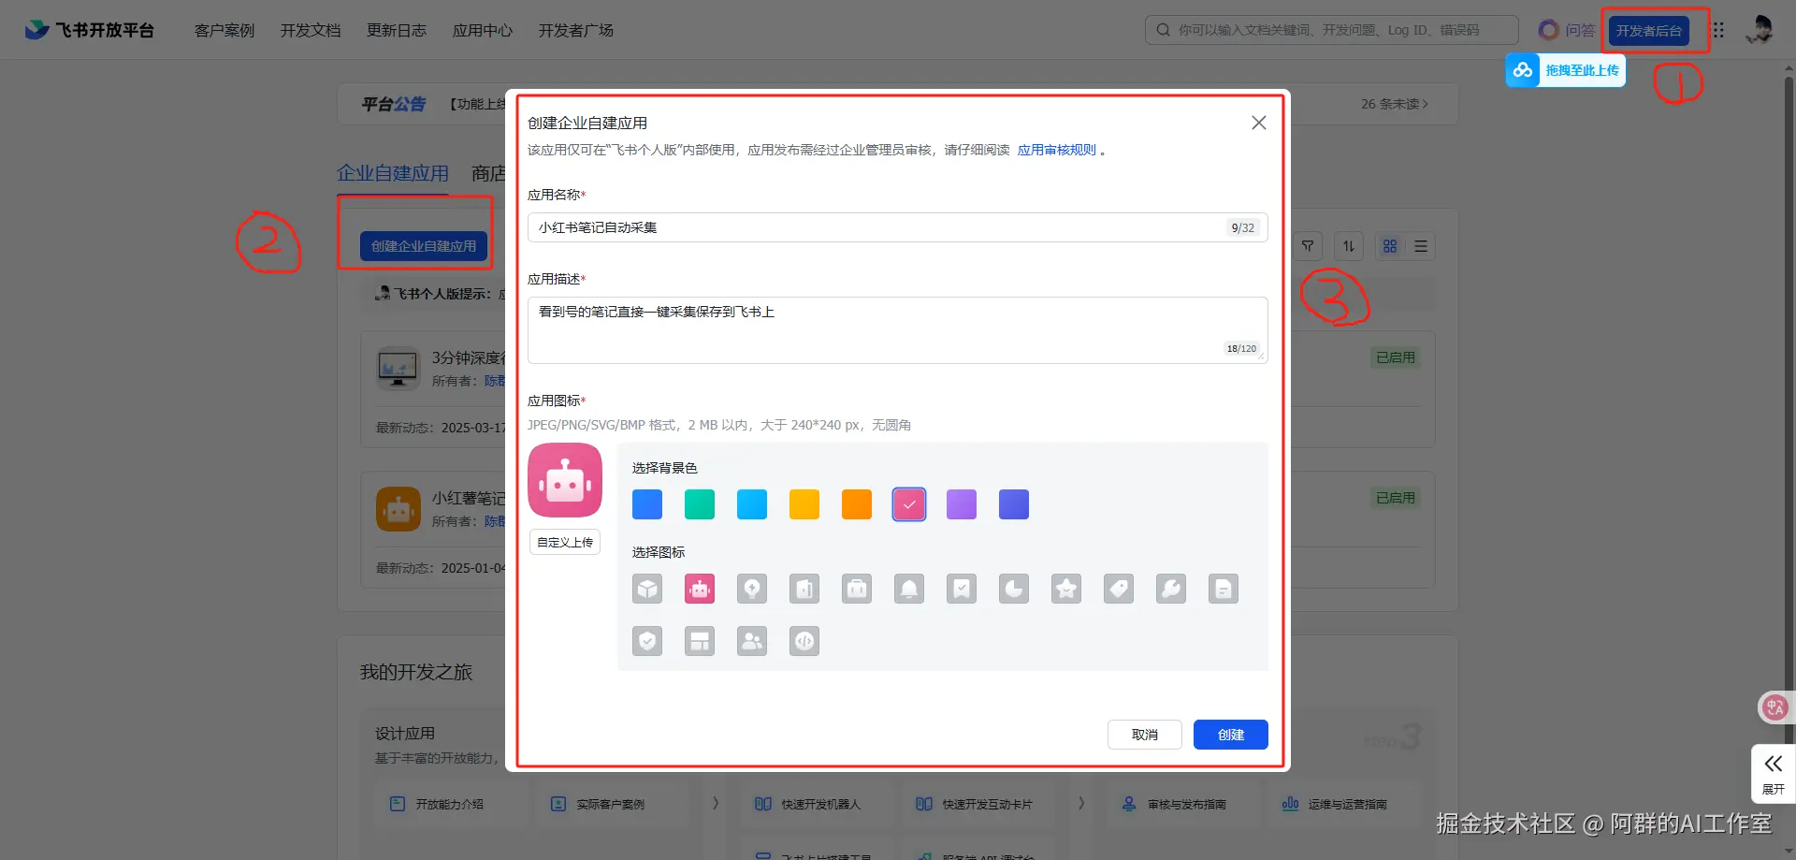Select the wrench app icon
Viewport: 1796px width, 860px height.
tap(1171, 589)
